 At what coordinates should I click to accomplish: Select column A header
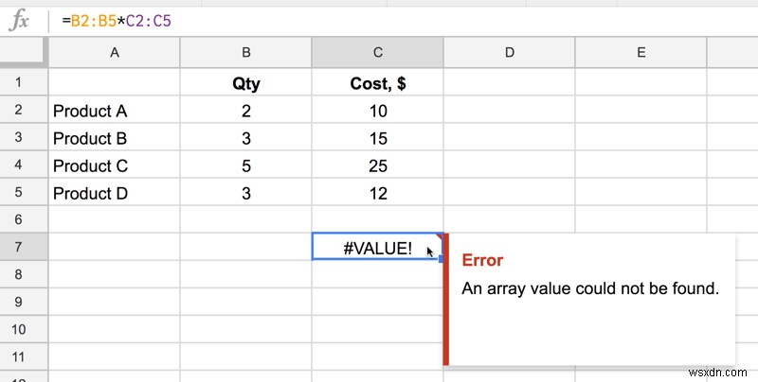114,52
